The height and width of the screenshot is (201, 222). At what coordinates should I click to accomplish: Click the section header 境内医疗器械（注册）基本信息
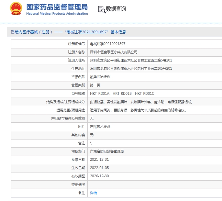68,32
